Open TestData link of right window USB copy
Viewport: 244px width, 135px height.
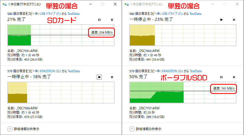[195, 14]
